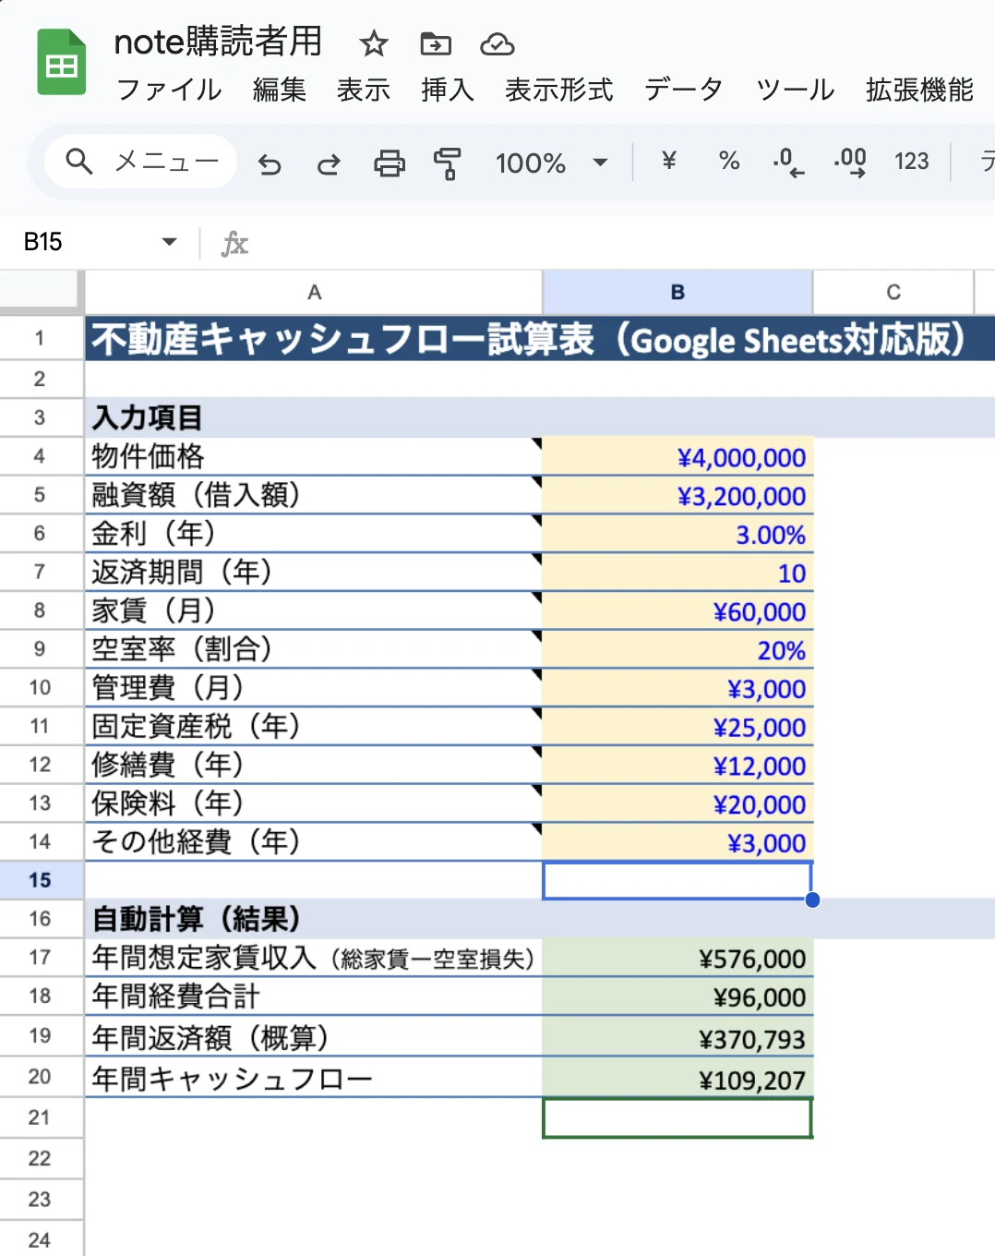Screen dimensions: 995x1256
Task: Select the ¥96,000 cell
Action: click(677, 997)
